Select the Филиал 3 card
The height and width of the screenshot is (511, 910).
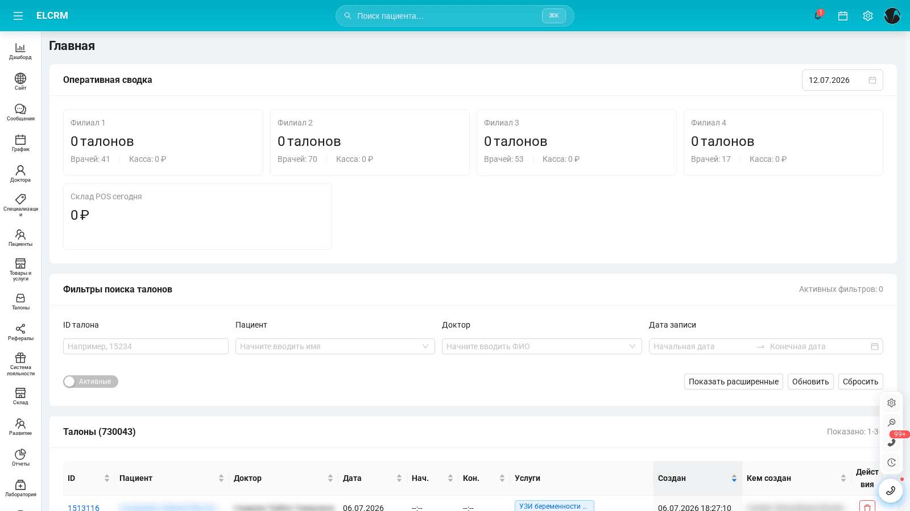576,143
